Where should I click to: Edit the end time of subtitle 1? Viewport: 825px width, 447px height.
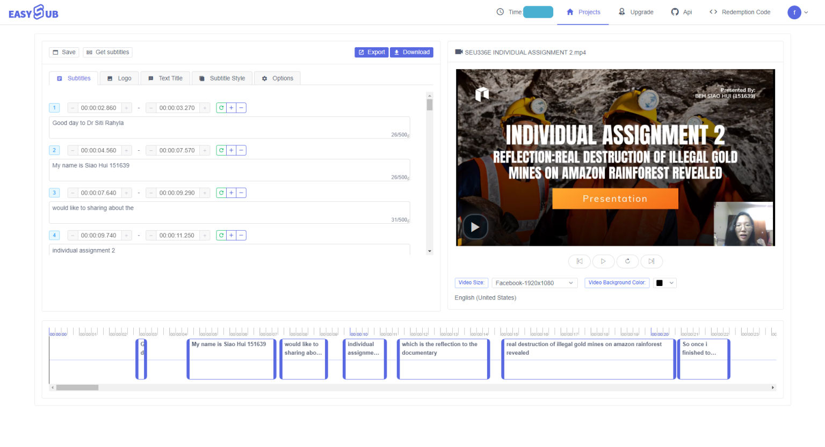click(177, 107)
